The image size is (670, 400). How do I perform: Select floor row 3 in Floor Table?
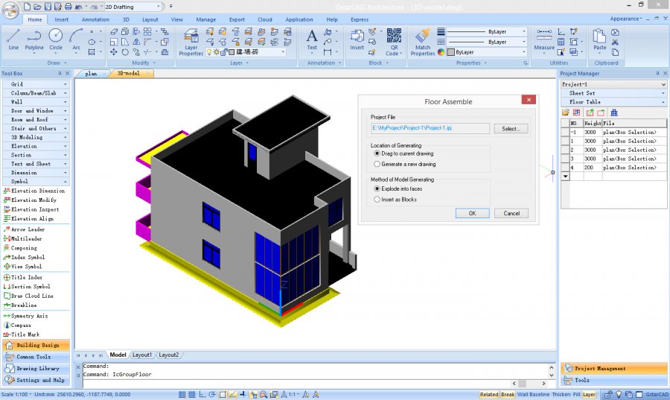(613, 159)
